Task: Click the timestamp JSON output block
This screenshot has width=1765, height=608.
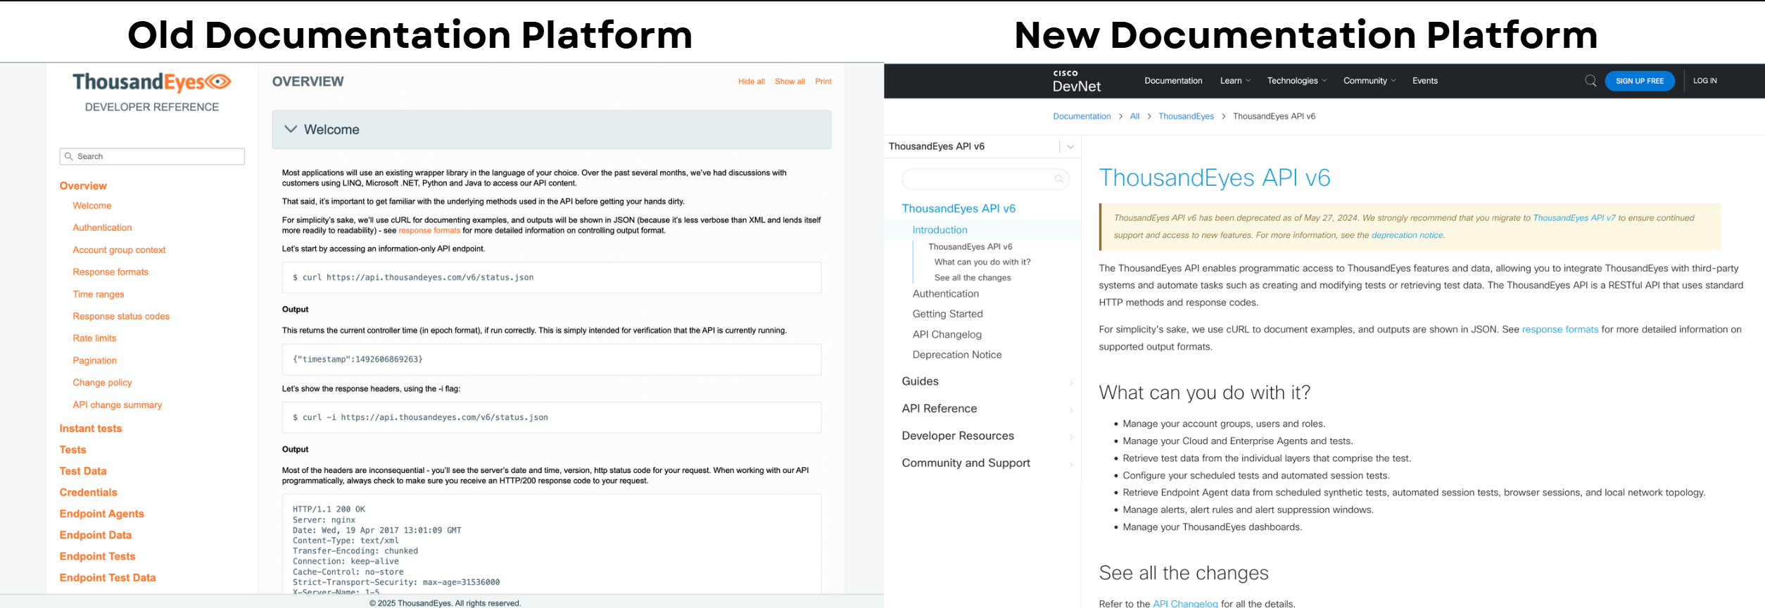Action: 552,360
